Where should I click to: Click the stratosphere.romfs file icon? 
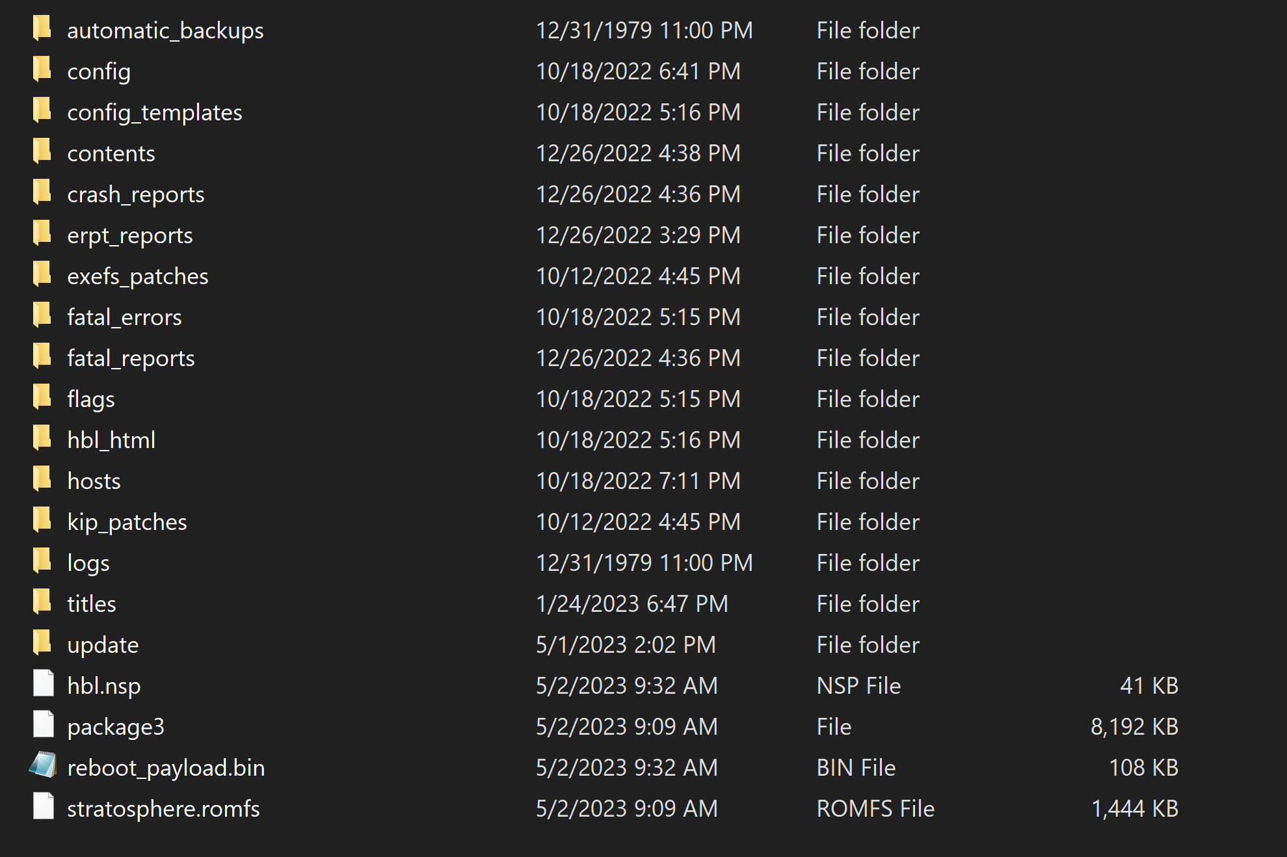point(43,807)
